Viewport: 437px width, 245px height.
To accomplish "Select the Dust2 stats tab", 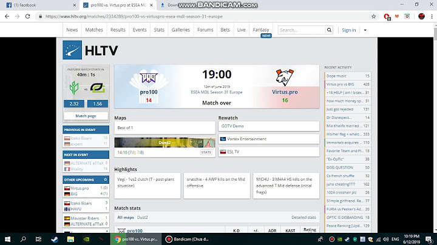I will click(143, 218).
